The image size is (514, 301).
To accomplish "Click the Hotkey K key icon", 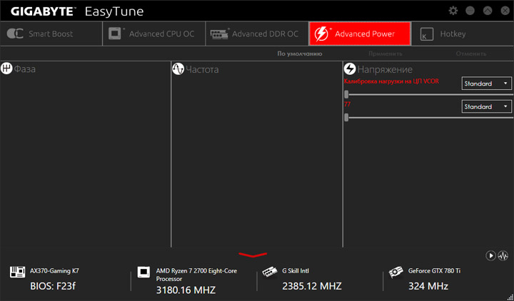I will (426, 34).
